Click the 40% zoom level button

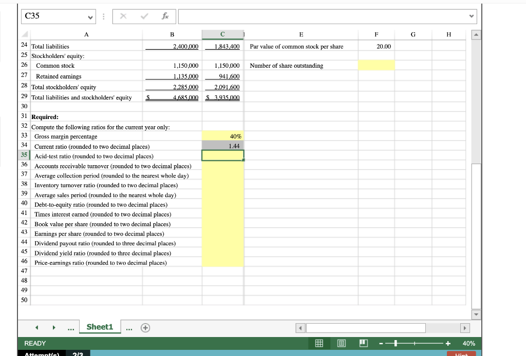468,343
